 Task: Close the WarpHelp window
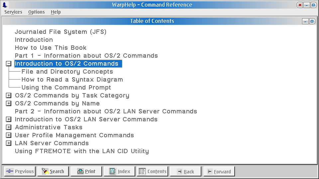pos(299,5)
